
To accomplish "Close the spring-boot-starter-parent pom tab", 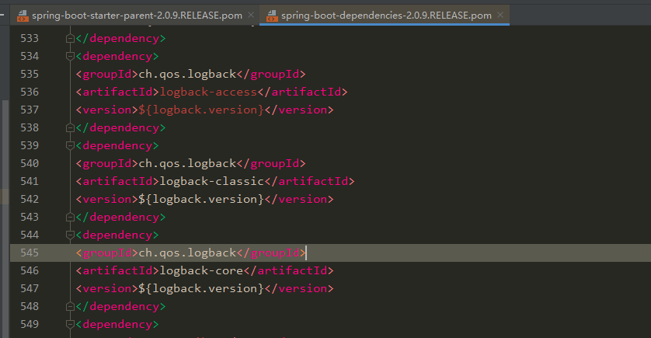I will [x=251, y=15].
